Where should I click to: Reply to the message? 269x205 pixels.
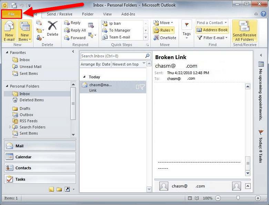(72, 23)
